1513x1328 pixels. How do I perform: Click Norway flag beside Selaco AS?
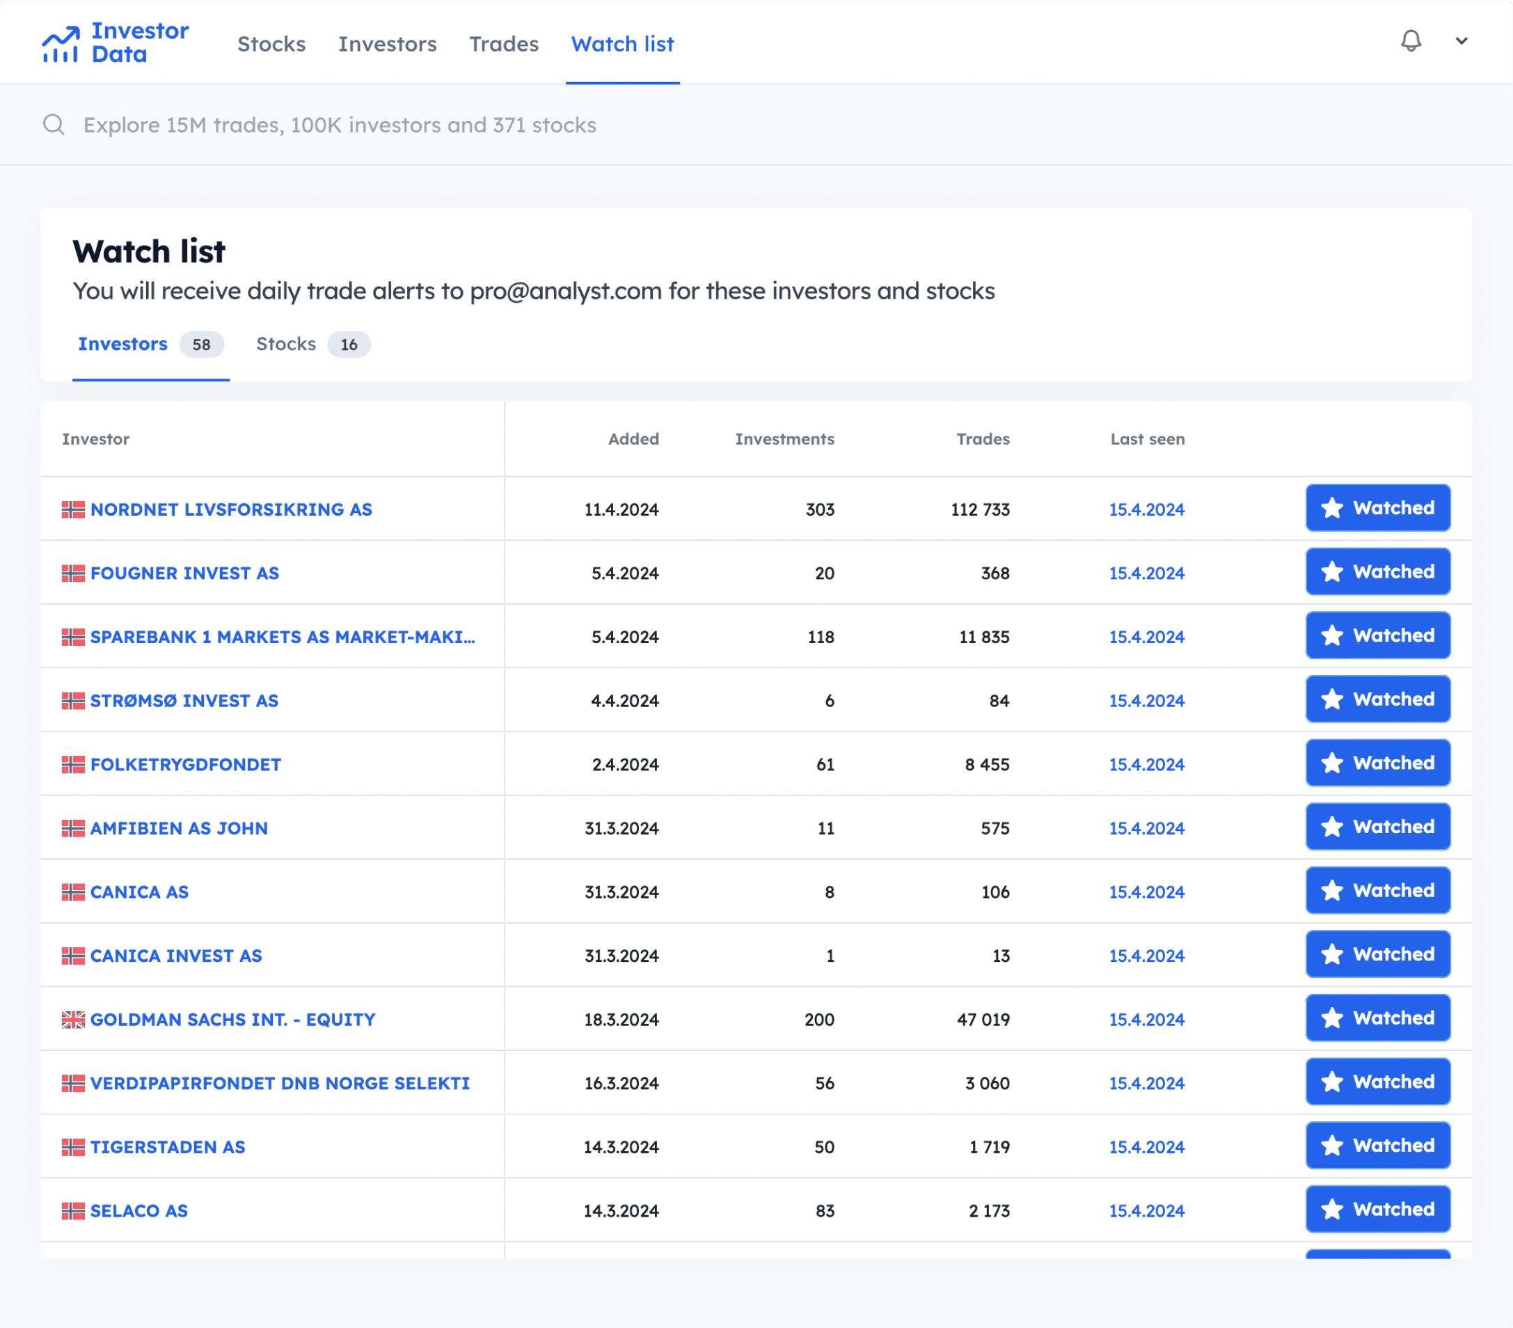(72, 1210)
